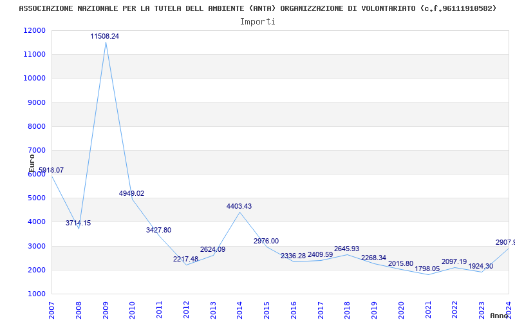This screenshot has height=322, width=515.
Task: Click the Importi chart subtitle
Action: 257,22
